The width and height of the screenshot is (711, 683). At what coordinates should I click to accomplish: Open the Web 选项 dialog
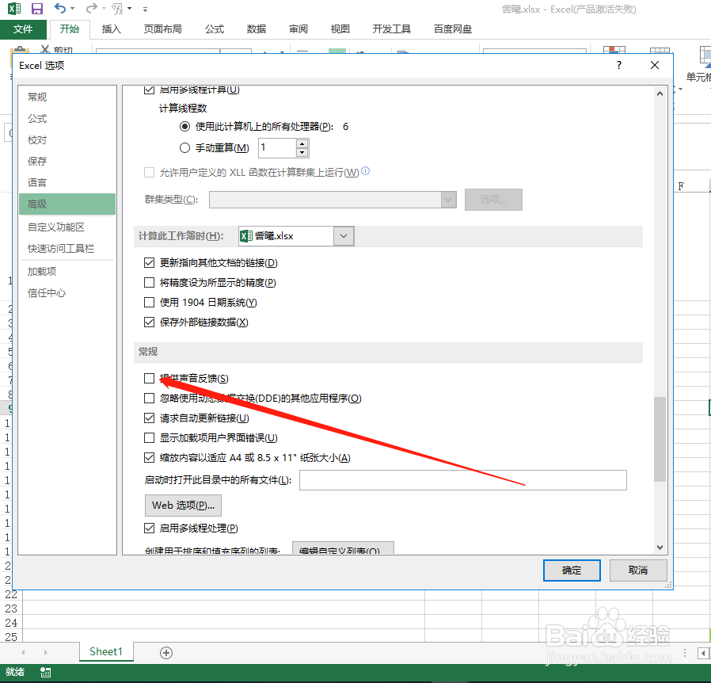point(183,505)
